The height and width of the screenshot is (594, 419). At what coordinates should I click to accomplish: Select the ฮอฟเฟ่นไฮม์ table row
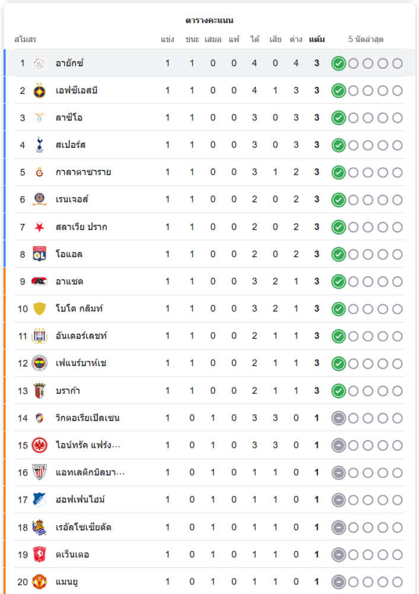208,500
